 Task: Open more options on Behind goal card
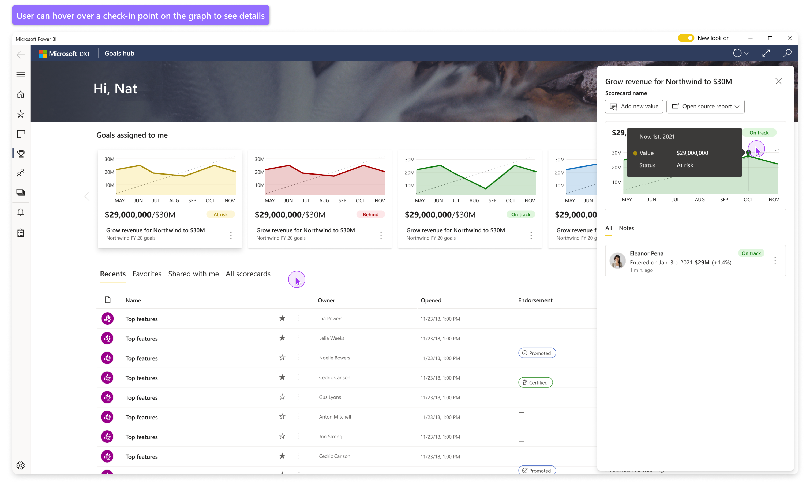pos(381,235)
